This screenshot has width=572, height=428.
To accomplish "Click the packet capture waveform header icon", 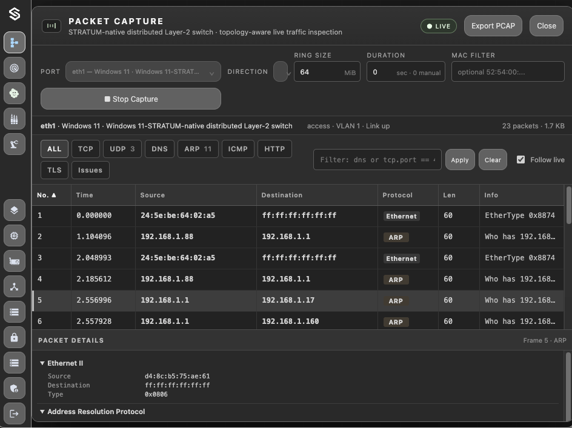I will (x=52, y=26).
